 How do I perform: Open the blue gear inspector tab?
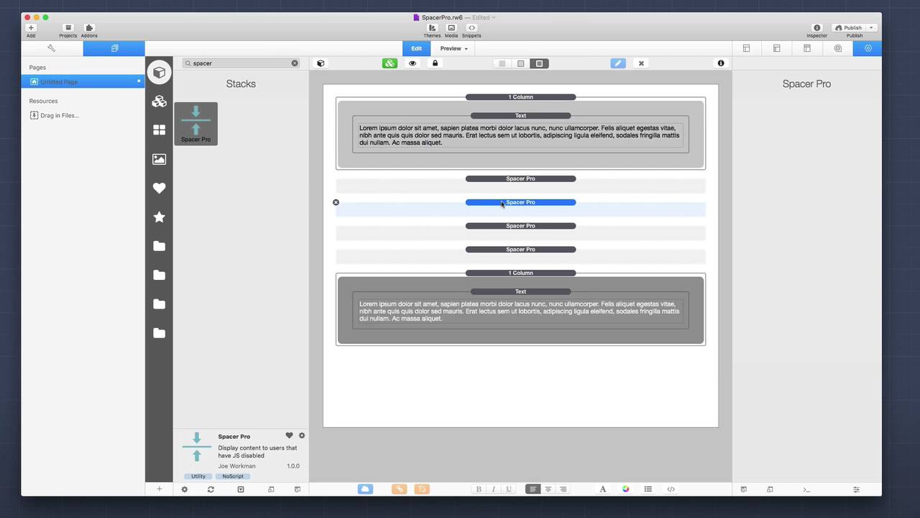pos(868,48)
